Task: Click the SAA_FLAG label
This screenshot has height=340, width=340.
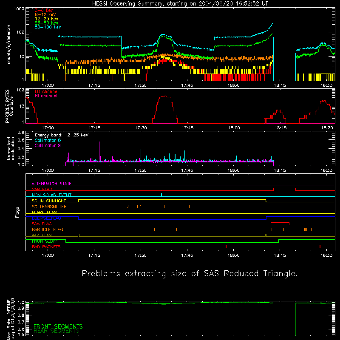Action: pos(42,224)
